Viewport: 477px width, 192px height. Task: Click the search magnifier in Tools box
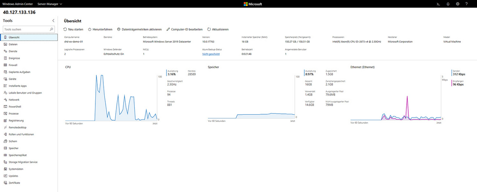51,29
